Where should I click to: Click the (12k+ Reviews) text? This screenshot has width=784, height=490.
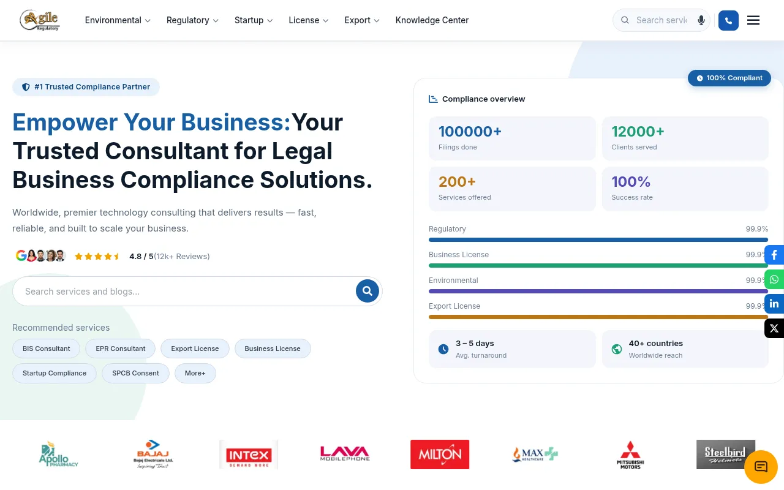[x=182, y=256]
